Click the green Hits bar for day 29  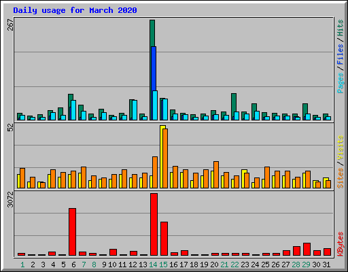305,109
